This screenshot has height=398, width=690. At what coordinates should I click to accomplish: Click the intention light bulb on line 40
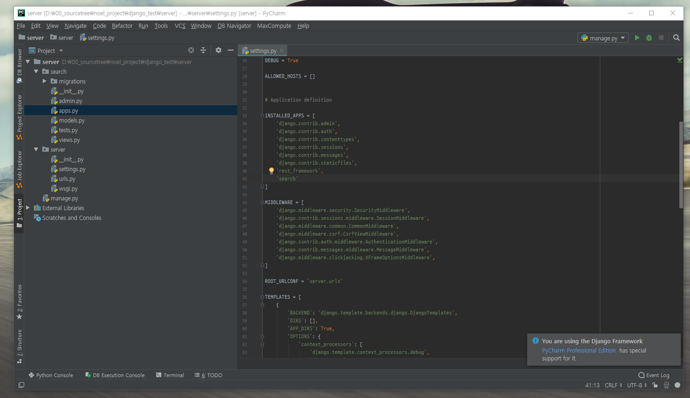(x=272, y=171)
